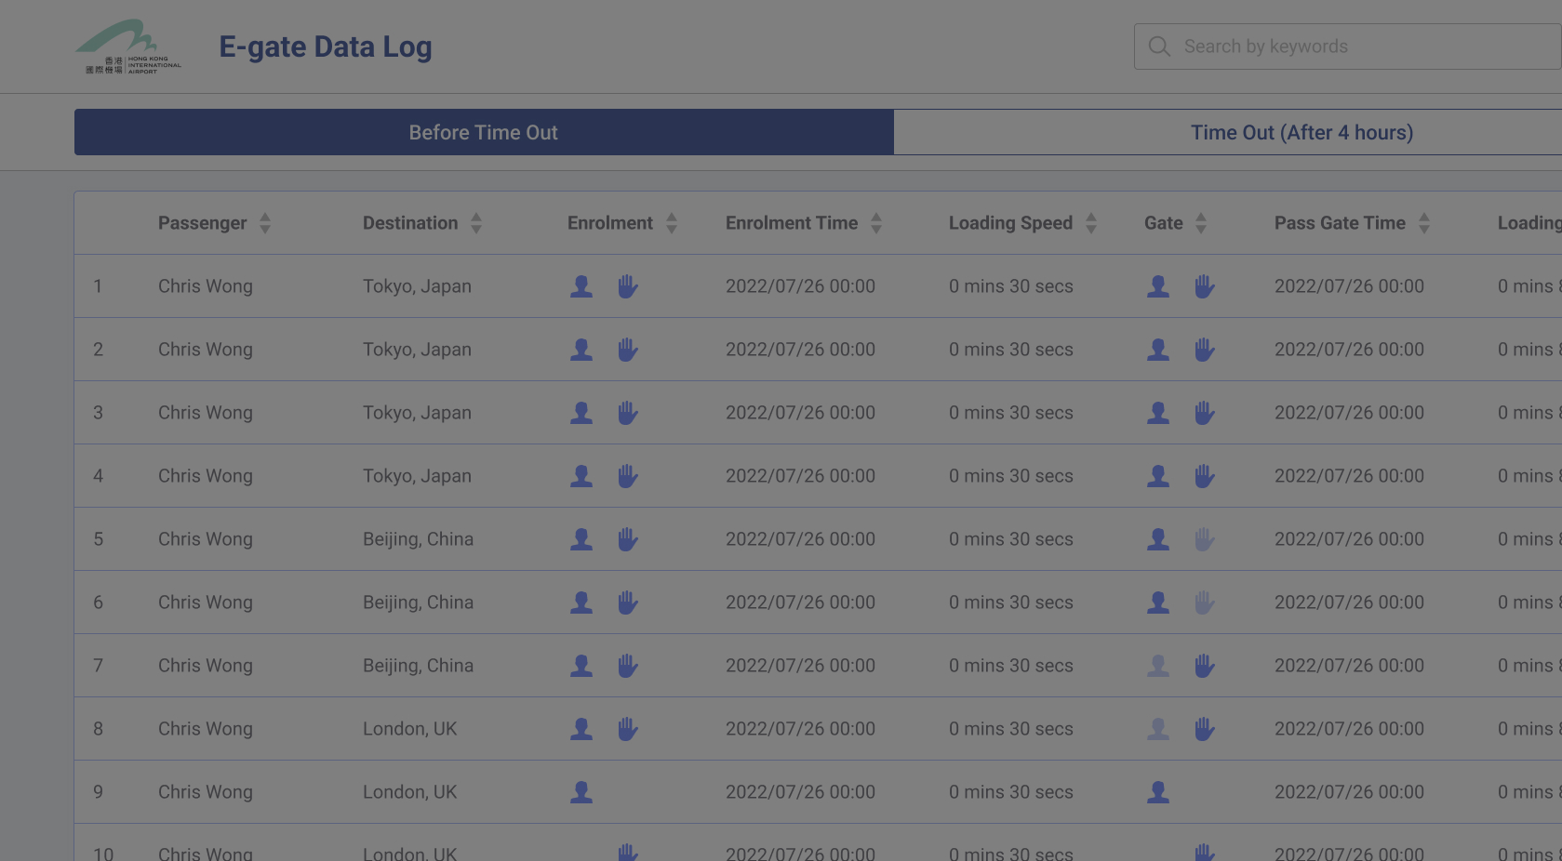Image resolution: width=1562 pixels, height=861 pixels.
Task: Click the faded Gate face icon in row 7
Action: tap(1158, 666)
